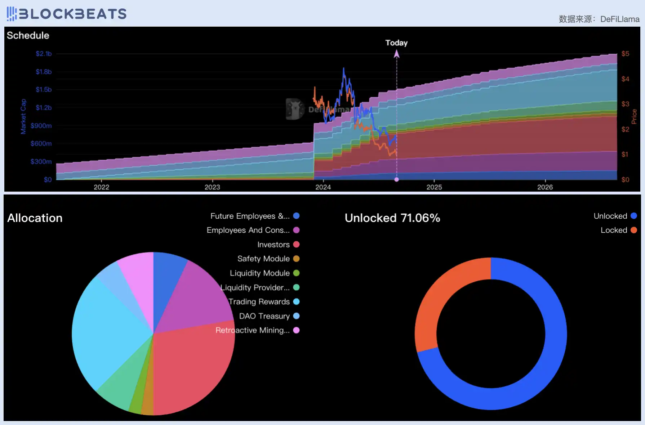Viewport: 645px width, 425px height.
Task: Toggle Future Employees legend dot
Action: (296, 216)
